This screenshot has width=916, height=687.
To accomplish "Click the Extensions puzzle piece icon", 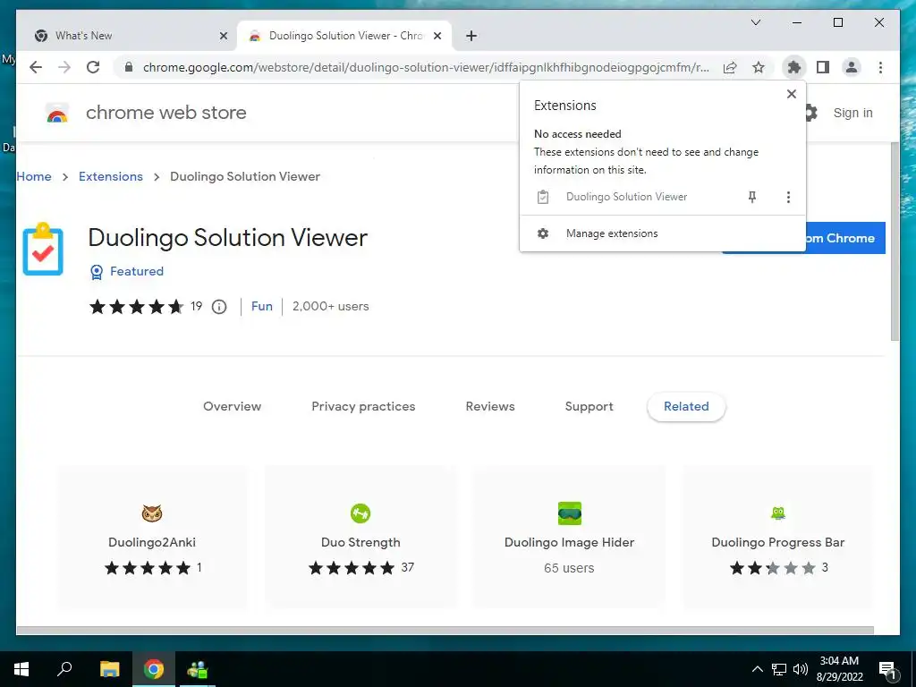I will [x=794, y=67].
